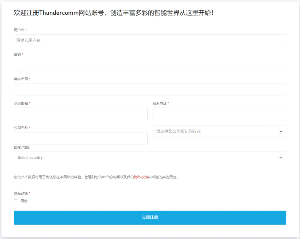Click the 确认密码 confirm password field

(x=150, y=89)
